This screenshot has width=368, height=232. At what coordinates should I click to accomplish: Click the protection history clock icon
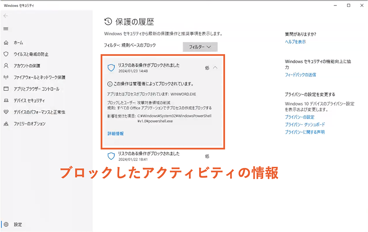point(108,22)
